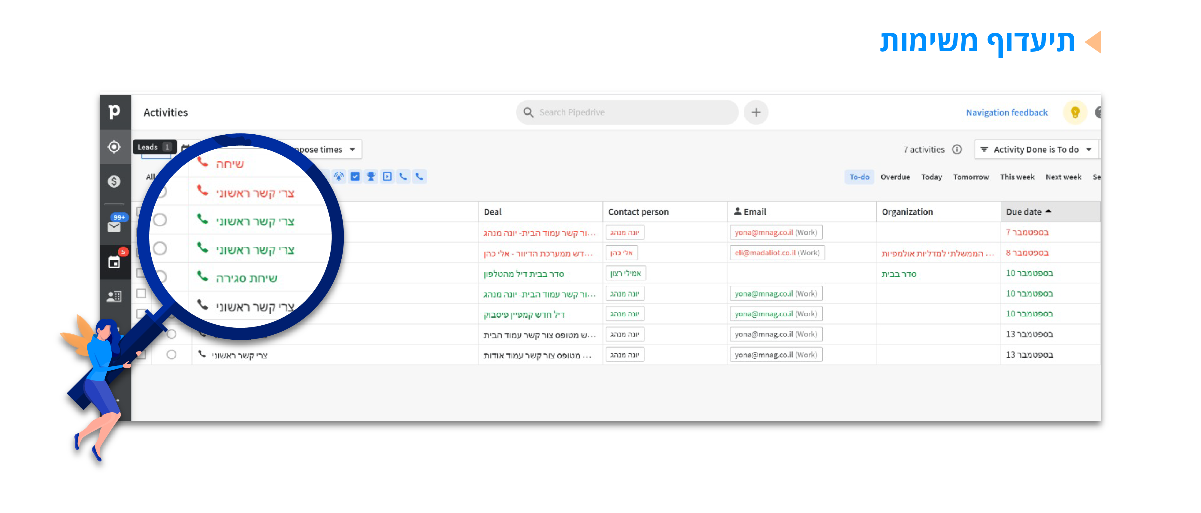This screenshot has height=513, width=1201.
Task: Open Deals via the dollar sidebar icon
Action: pyautogui.click(x=115, y=182)
